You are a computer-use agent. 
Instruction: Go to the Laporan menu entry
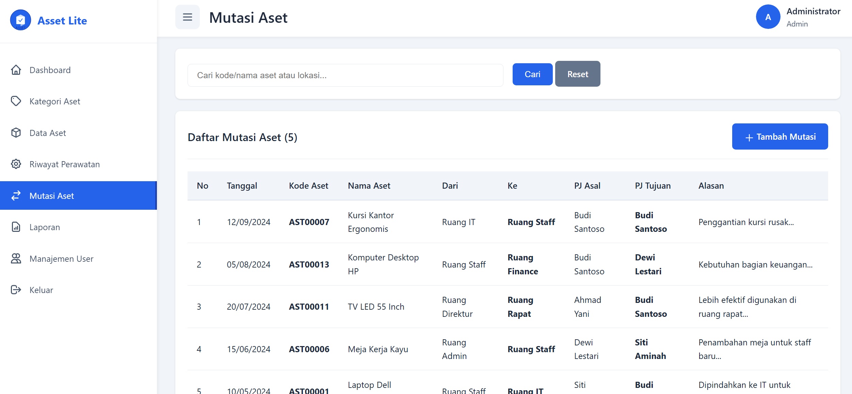[45, 227]
